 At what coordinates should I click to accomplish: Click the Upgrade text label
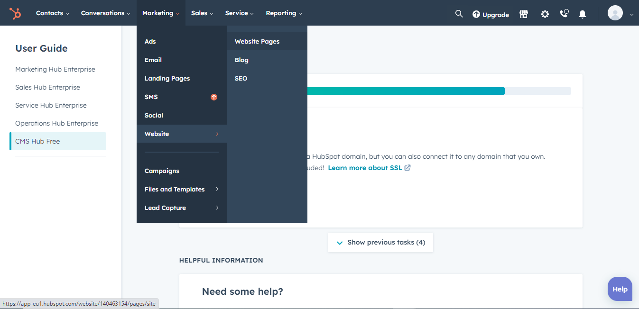coord(496,15)
